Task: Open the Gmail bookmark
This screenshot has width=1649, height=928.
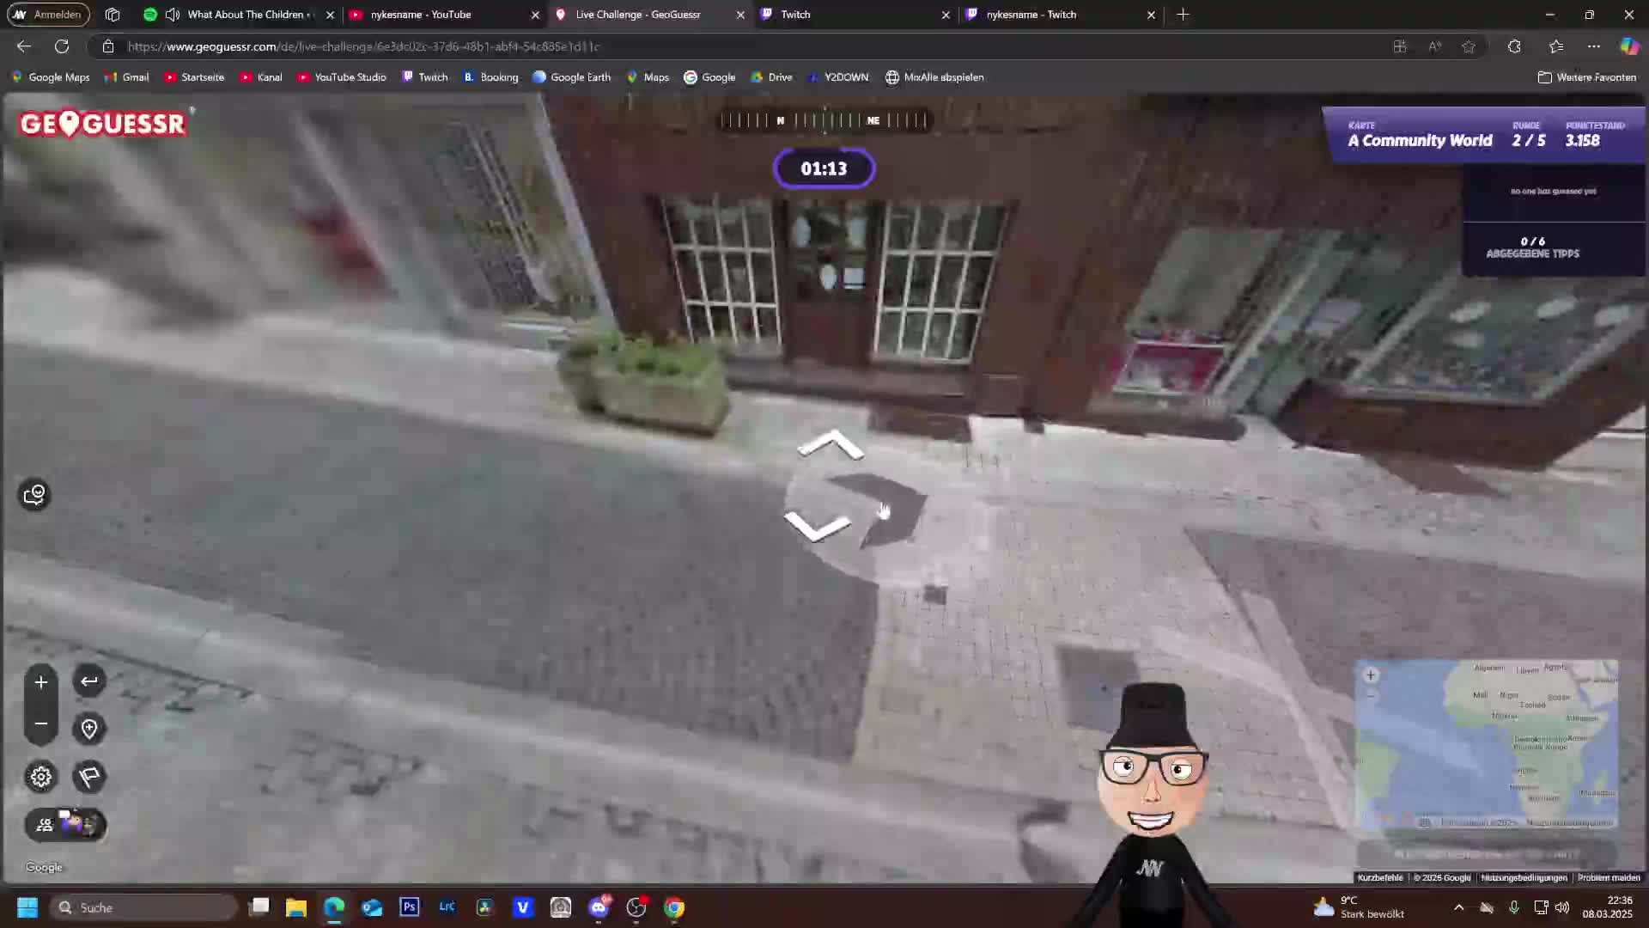Action: point(127,77)
